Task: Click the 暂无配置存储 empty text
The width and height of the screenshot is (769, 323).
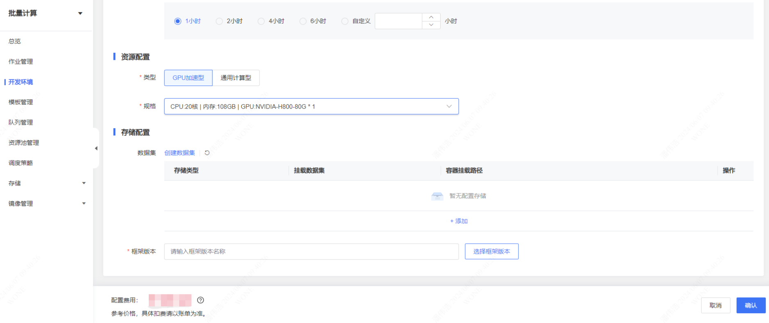Action: (x=468, y=196)
